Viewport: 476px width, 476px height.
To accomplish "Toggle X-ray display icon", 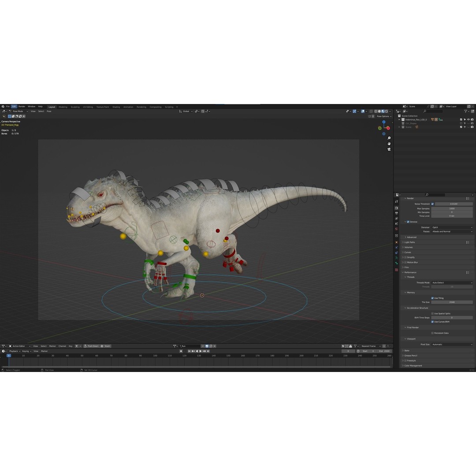I will pyautogui.click(x=371, y=112).
